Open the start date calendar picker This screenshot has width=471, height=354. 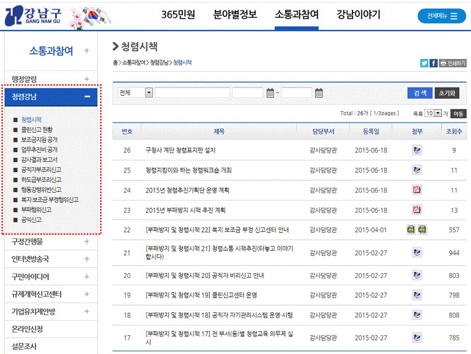pyautogui.click(x=270, y=93)
